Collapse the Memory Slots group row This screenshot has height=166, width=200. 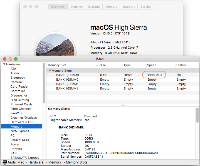pyautogui.click(x=50, y=71)
